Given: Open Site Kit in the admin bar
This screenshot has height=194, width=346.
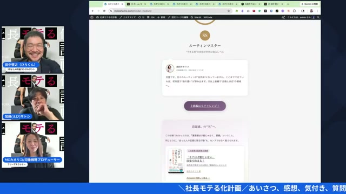Looking at the screenshot, I should [x=196, y=17].
